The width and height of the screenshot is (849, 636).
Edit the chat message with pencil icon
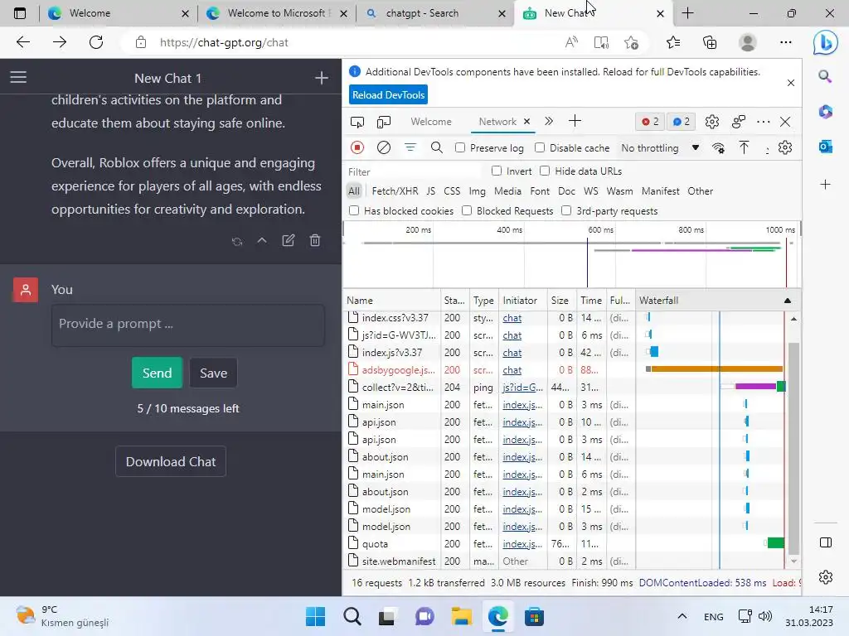[288, 241]
